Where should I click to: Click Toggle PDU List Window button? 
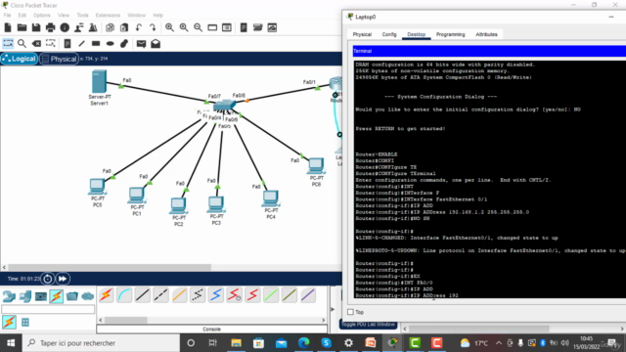(368, 324)
